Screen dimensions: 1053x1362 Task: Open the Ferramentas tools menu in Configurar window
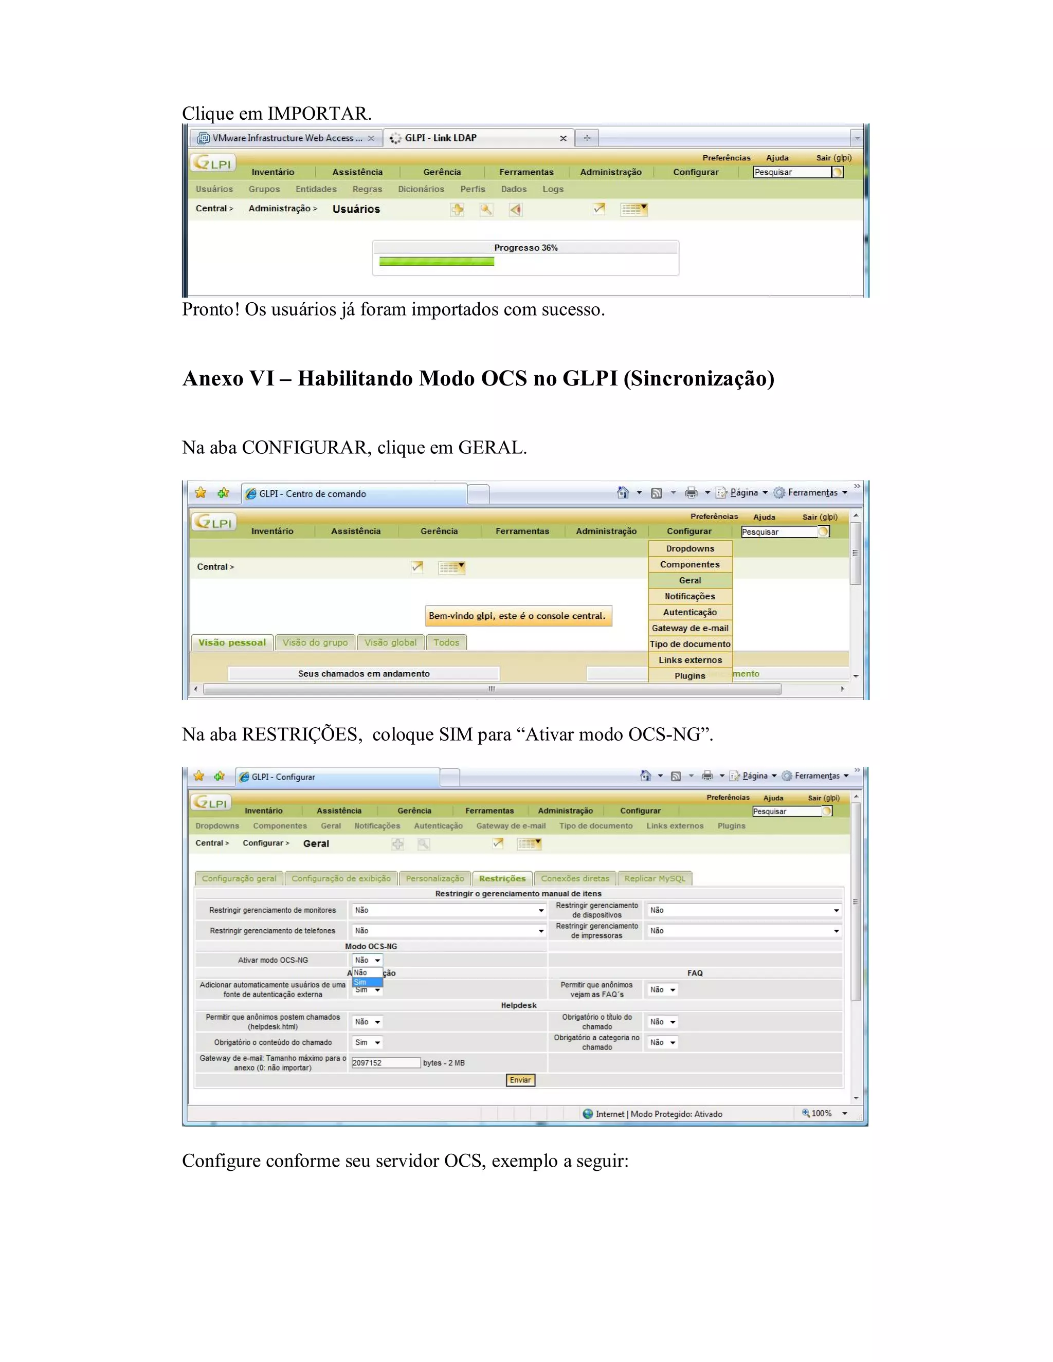(x=815, y=776)
